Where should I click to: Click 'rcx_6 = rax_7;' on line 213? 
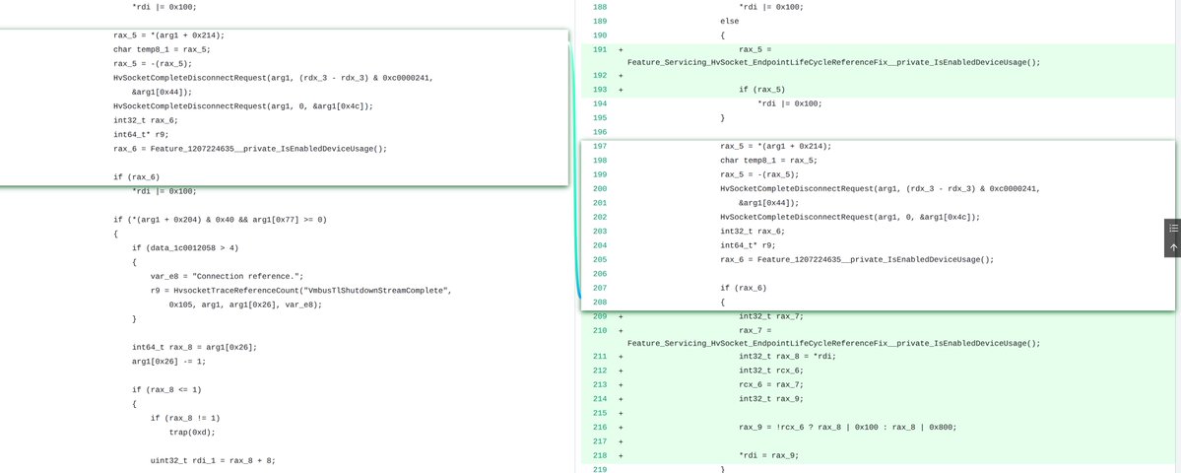[771, 384]
